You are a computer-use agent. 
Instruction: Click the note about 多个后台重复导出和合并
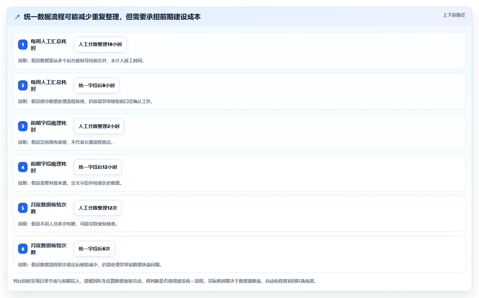[x=82, y=61]
